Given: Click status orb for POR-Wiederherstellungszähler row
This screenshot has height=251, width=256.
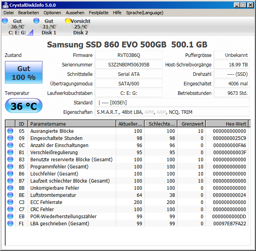Looking at the screenshot, I should [10, 216].
